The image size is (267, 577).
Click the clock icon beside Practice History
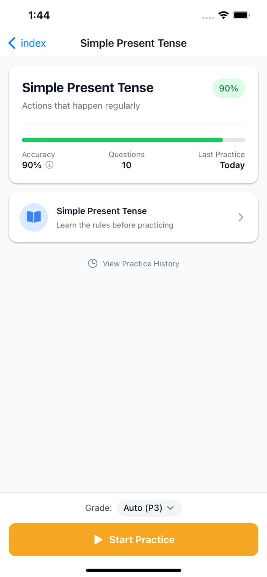coord(93,263)
